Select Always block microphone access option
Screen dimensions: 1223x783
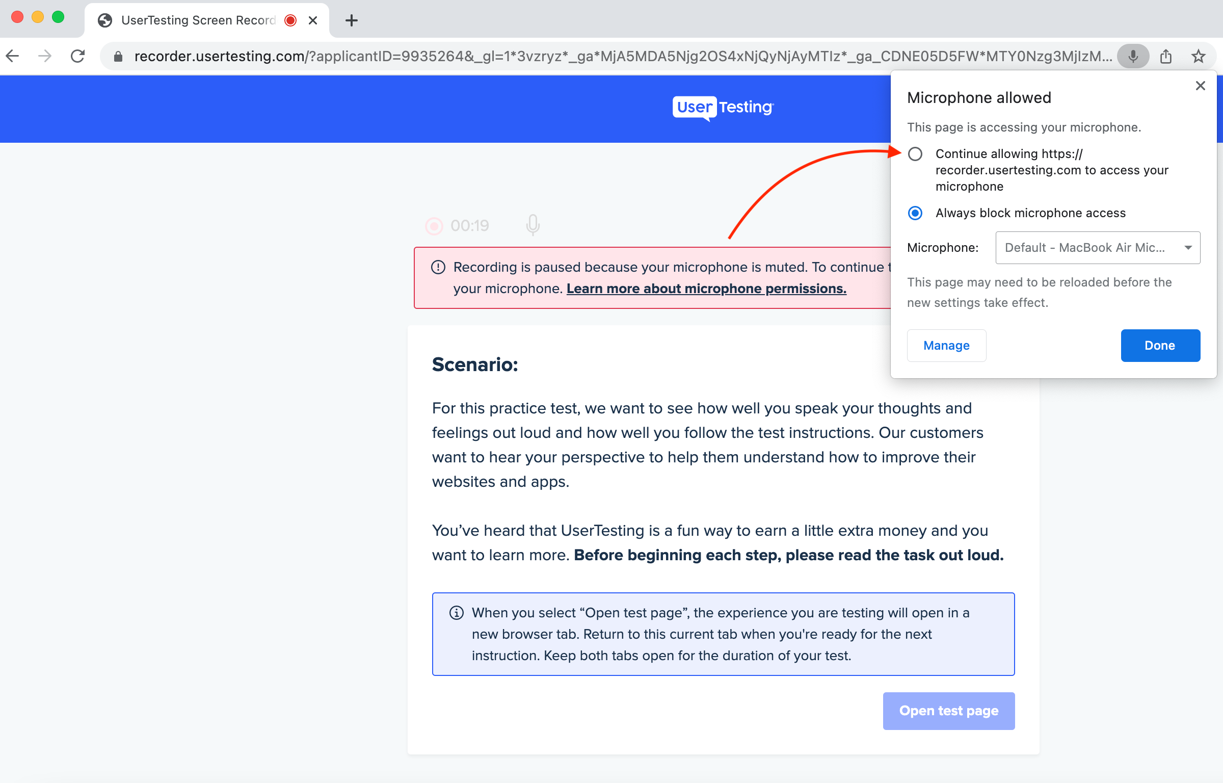[915, 213]
